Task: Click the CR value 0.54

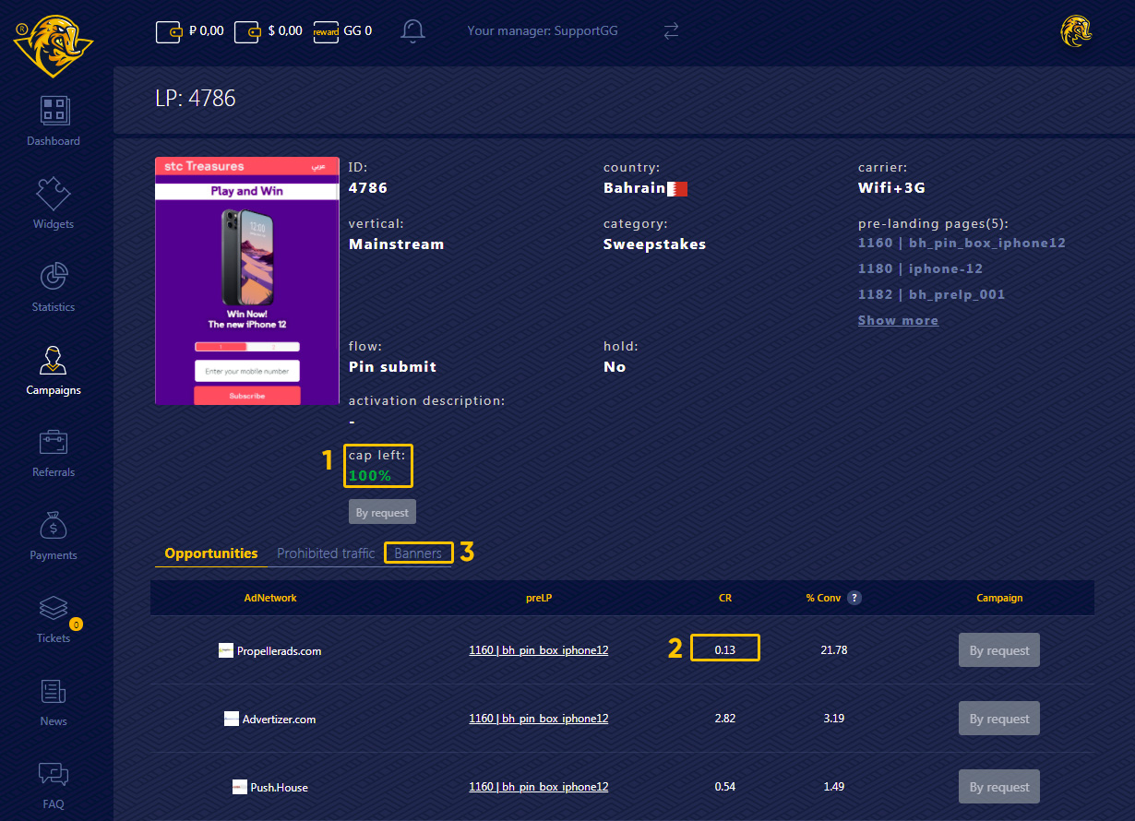Action: coord(725,787)
